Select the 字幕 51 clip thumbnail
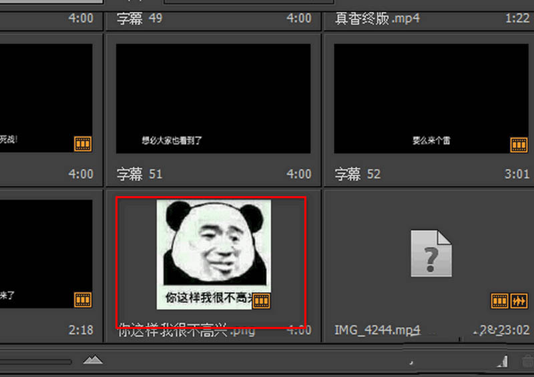Viewport: 534px width, 377px height. point(213,99)
